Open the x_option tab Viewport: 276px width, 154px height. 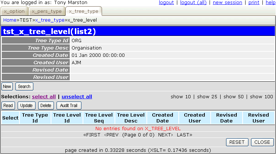[14, 11]
